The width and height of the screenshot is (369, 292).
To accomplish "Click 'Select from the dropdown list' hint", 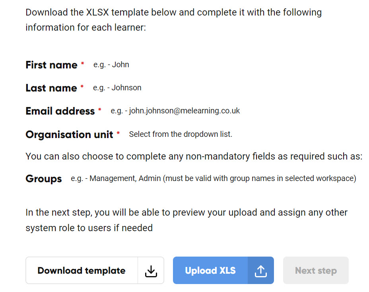I will (x=181, y=134).
